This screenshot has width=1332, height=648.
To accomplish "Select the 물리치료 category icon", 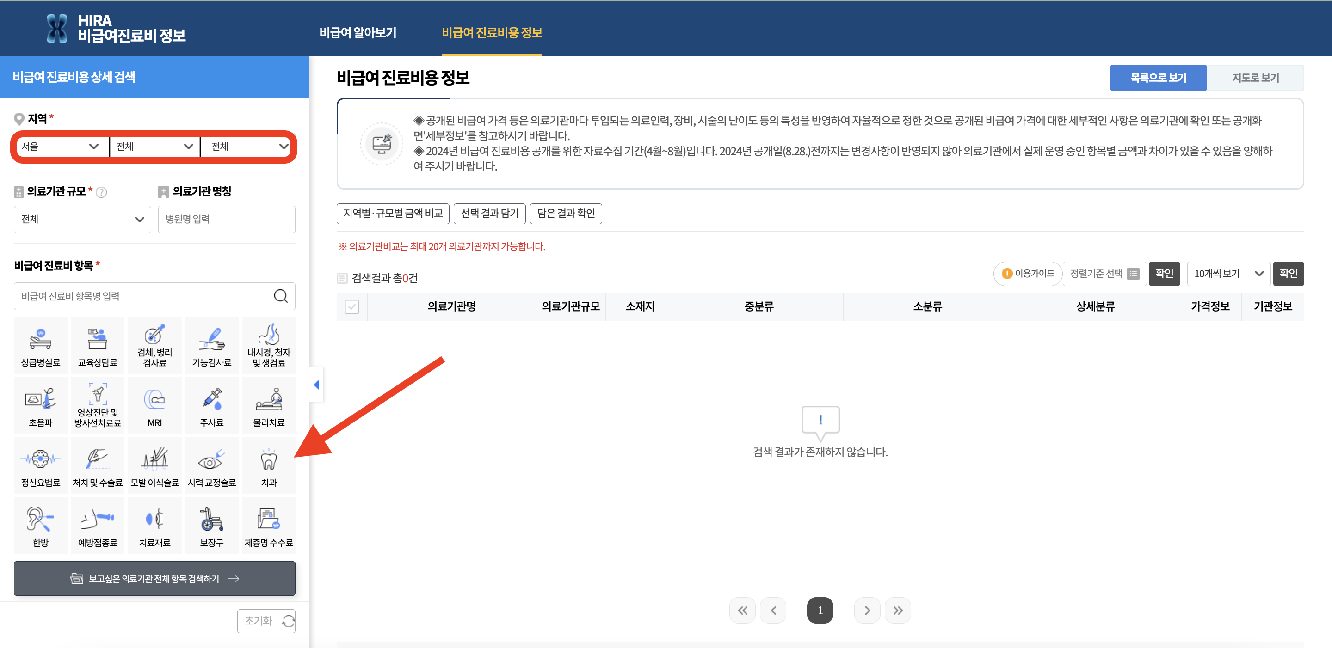I will point(268,405).
